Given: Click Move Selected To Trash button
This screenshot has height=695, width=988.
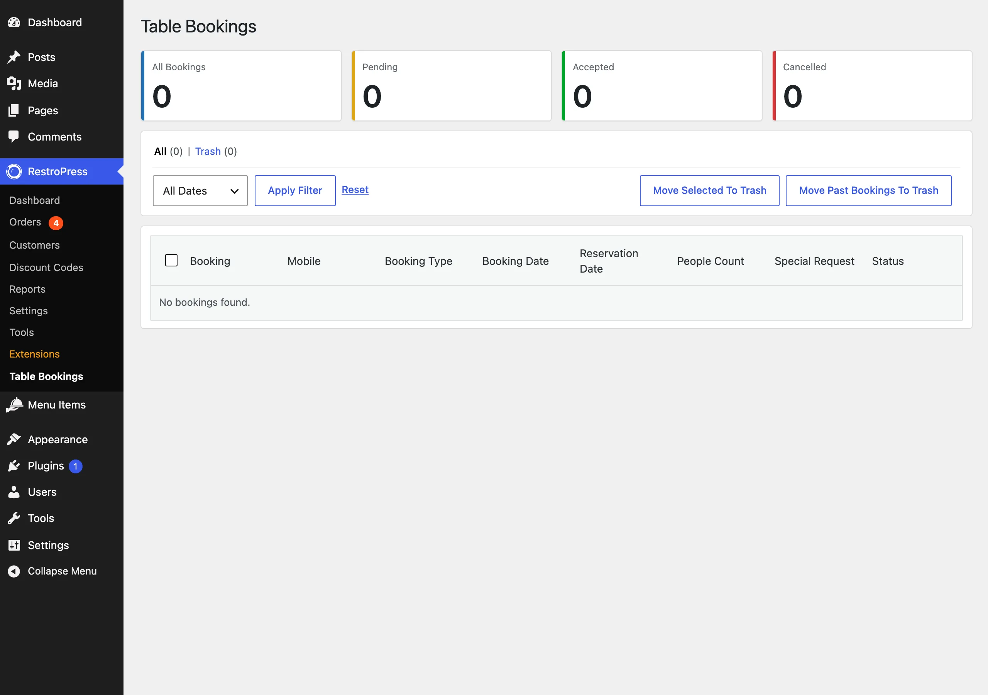Looking at the screenshot, I should point(710,191).
